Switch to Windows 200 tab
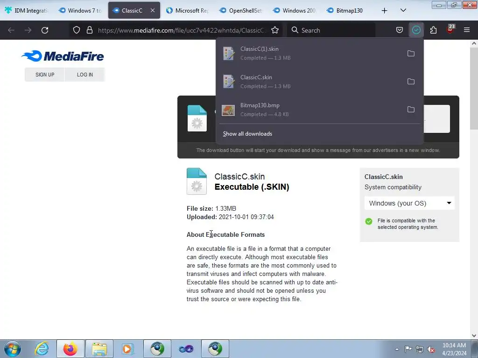 click(295, 10)
